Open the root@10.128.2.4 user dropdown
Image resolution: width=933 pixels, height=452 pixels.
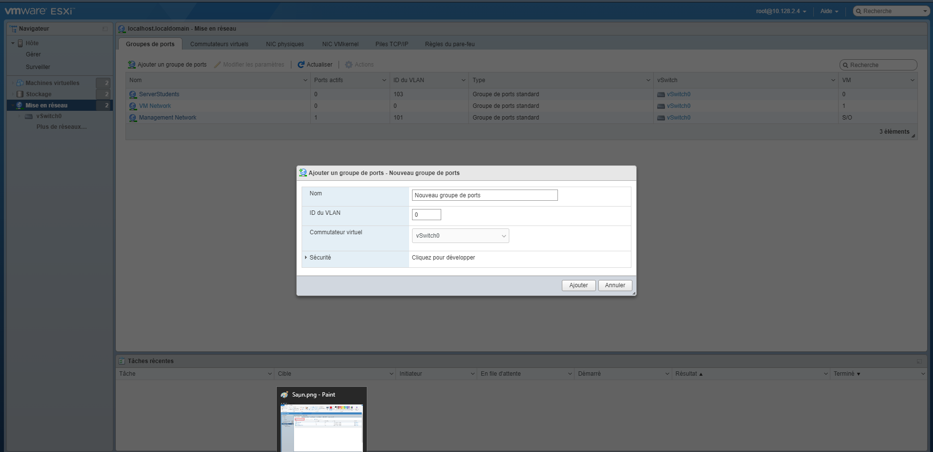click(781, 11)
